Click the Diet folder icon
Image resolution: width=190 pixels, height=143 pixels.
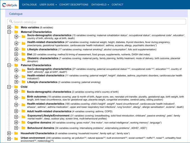point(23,54)
